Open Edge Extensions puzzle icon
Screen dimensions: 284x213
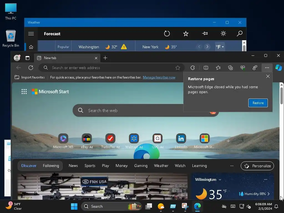(x=192, y=68)
